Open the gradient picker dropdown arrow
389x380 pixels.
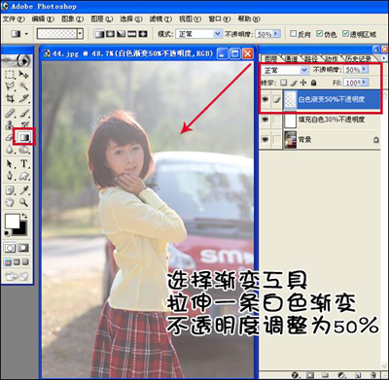click(81, 34)
